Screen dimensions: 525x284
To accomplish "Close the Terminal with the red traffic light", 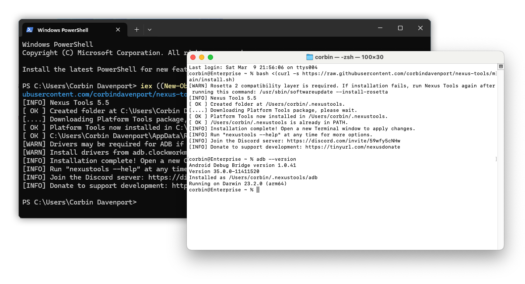I will point(193,57).
